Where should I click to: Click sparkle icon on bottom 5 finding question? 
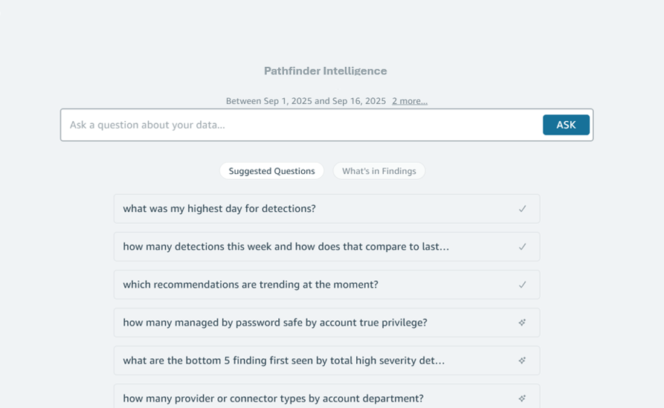tap(522, 360)
